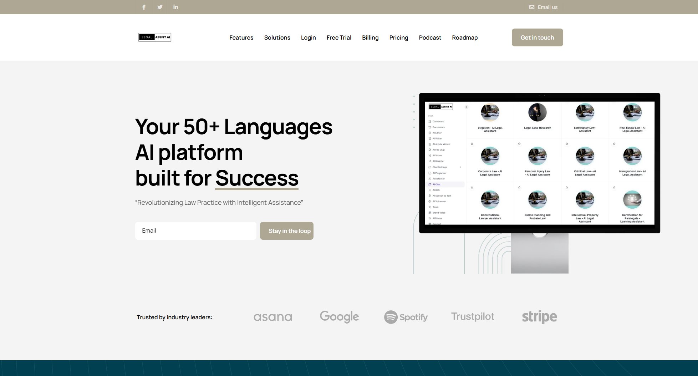View the Roadmap page
The image size is (698, 376).
[464, 37]
